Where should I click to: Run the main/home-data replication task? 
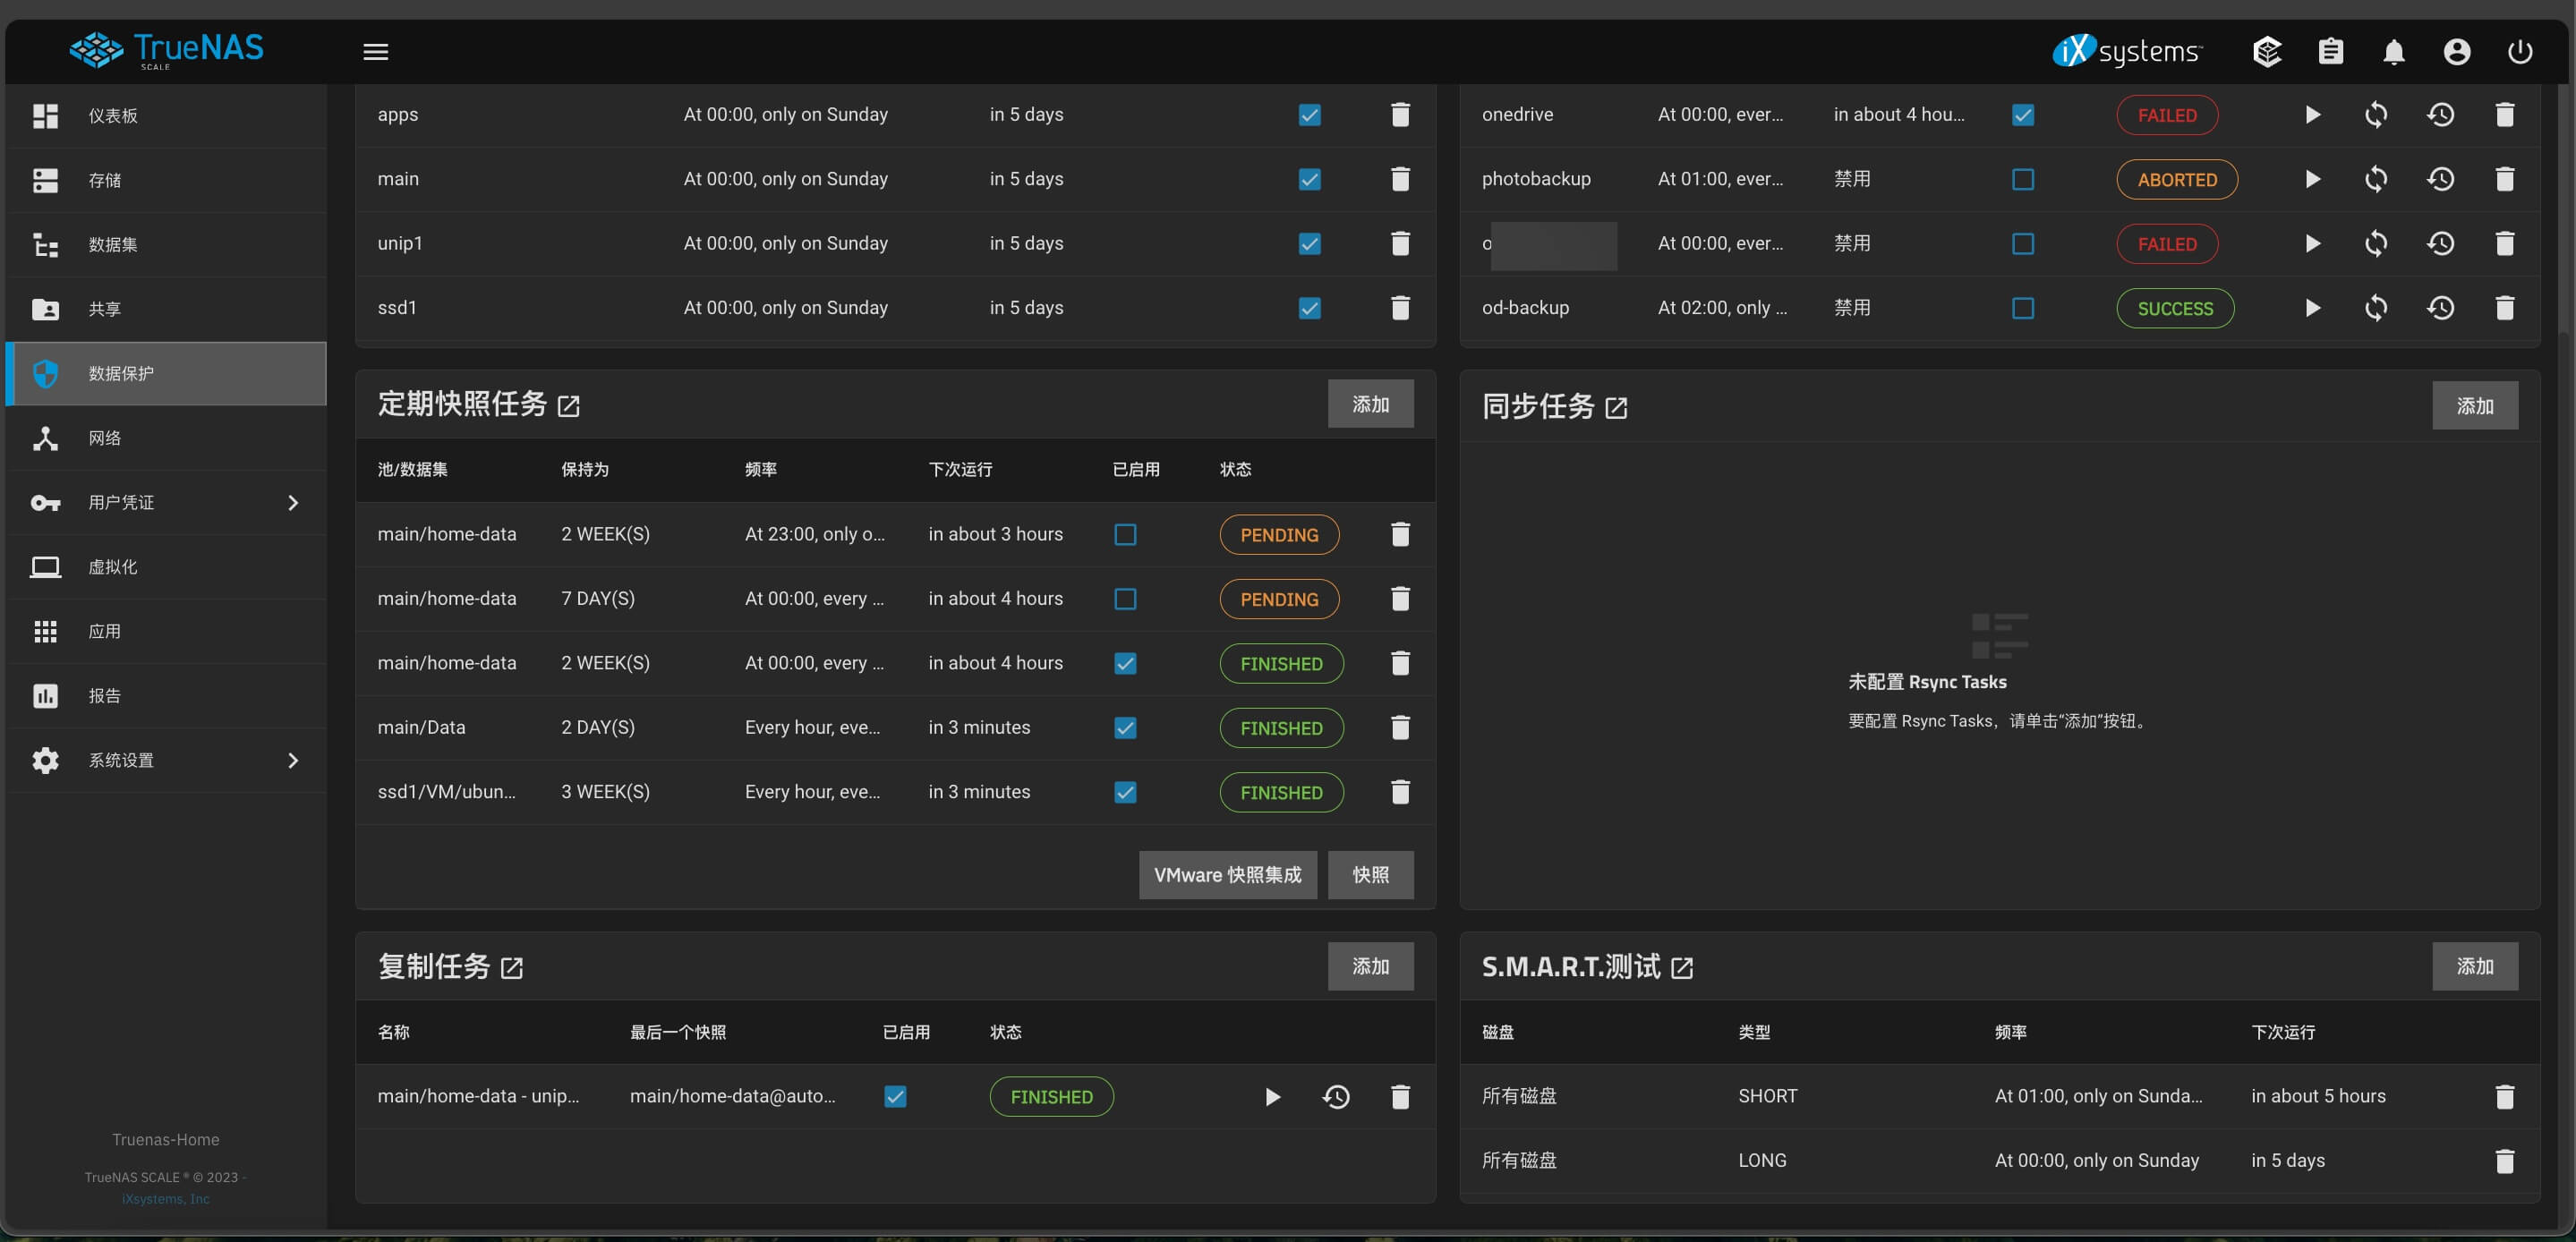(x=1272, y=1096)
